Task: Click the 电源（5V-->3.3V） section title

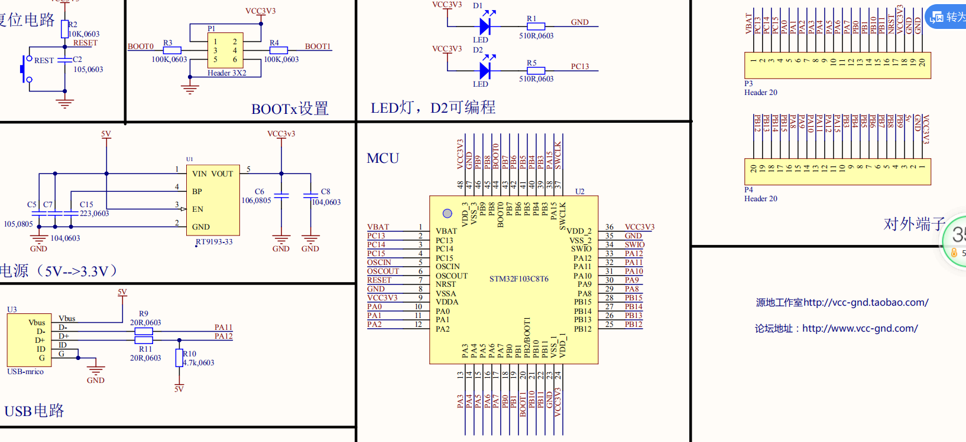Action: [59, 271]
